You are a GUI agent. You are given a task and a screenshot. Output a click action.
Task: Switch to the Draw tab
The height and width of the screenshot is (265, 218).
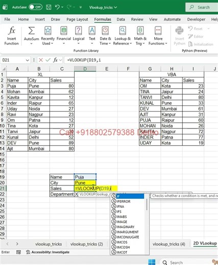[x=56, y=19]
